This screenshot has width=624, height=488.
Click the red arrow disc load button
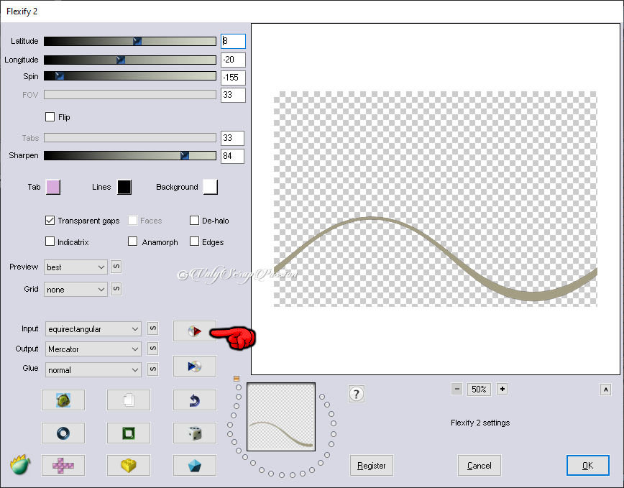pyautogui.click(x=194, y=331)
